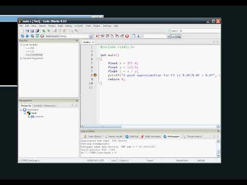This screenshot has width=247, height=185.
Task: Switch to the Search results tab
Action: point(113,136)
